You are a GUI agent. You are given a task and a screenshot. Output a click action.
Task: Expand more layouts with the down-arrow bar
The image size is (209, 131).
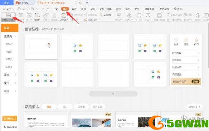113,94
